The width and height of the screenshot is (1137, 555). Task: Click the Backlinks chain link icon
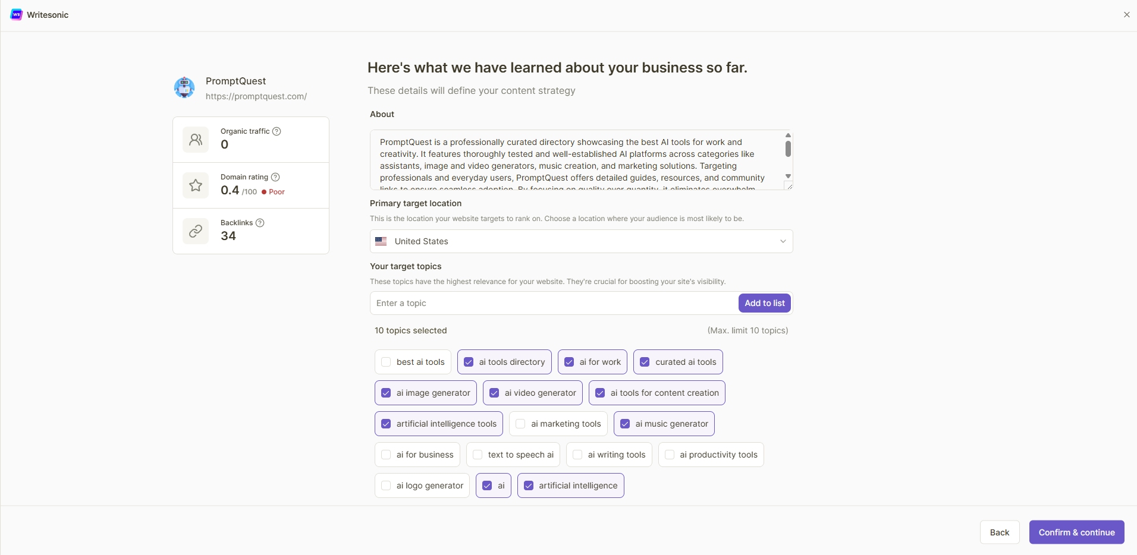196,231
